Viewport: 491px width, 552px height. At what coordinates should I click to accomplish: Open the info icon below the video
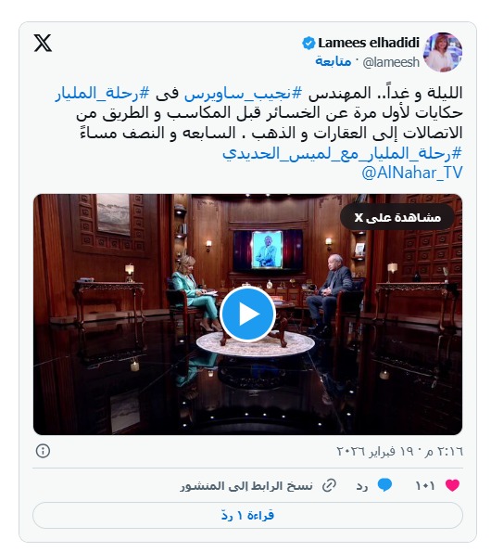pyautogui.click(x=43, y=451)
